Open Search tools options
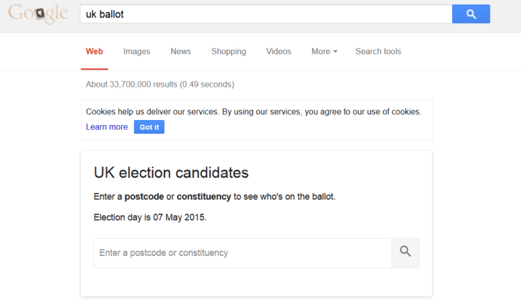The height and width of the screenshot is (304, 521). click(378, 52)
